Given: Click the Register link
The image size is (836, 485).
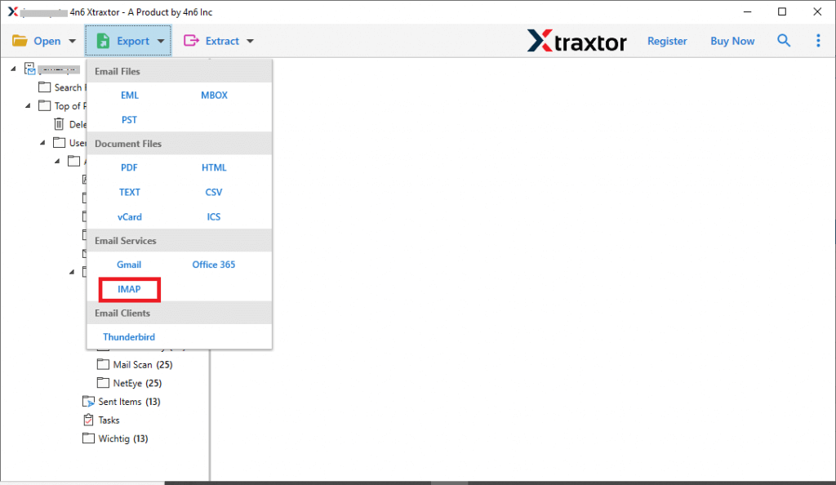Looking at the screenshot, I should [x=667, y=40].
